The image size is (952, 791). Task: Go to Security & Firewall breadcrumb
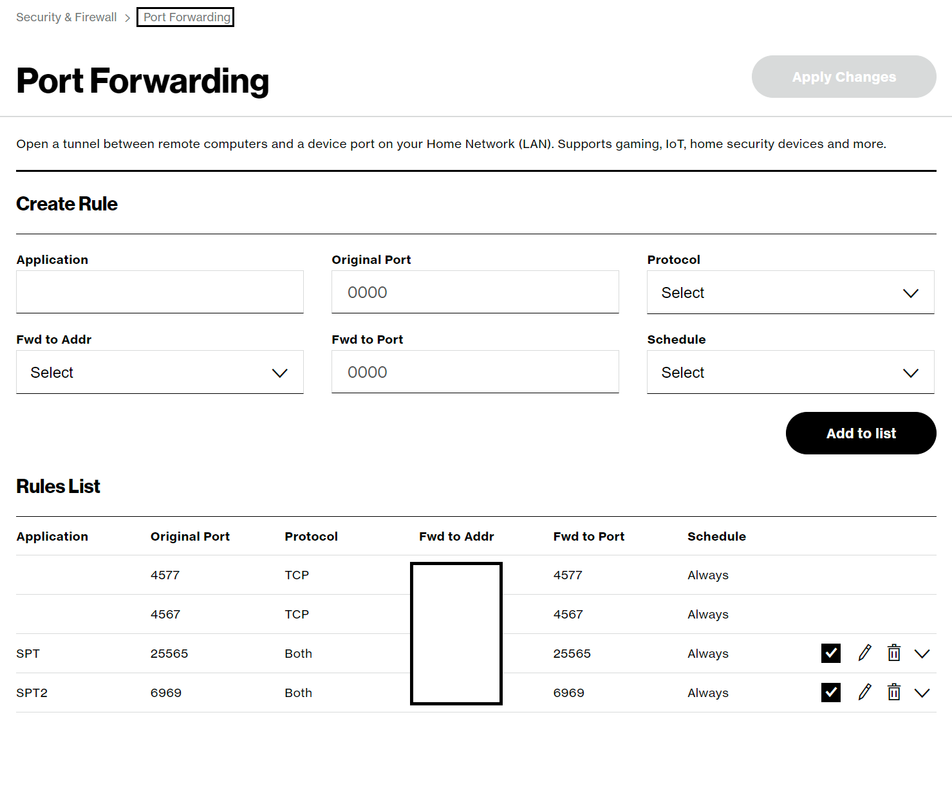66,17
